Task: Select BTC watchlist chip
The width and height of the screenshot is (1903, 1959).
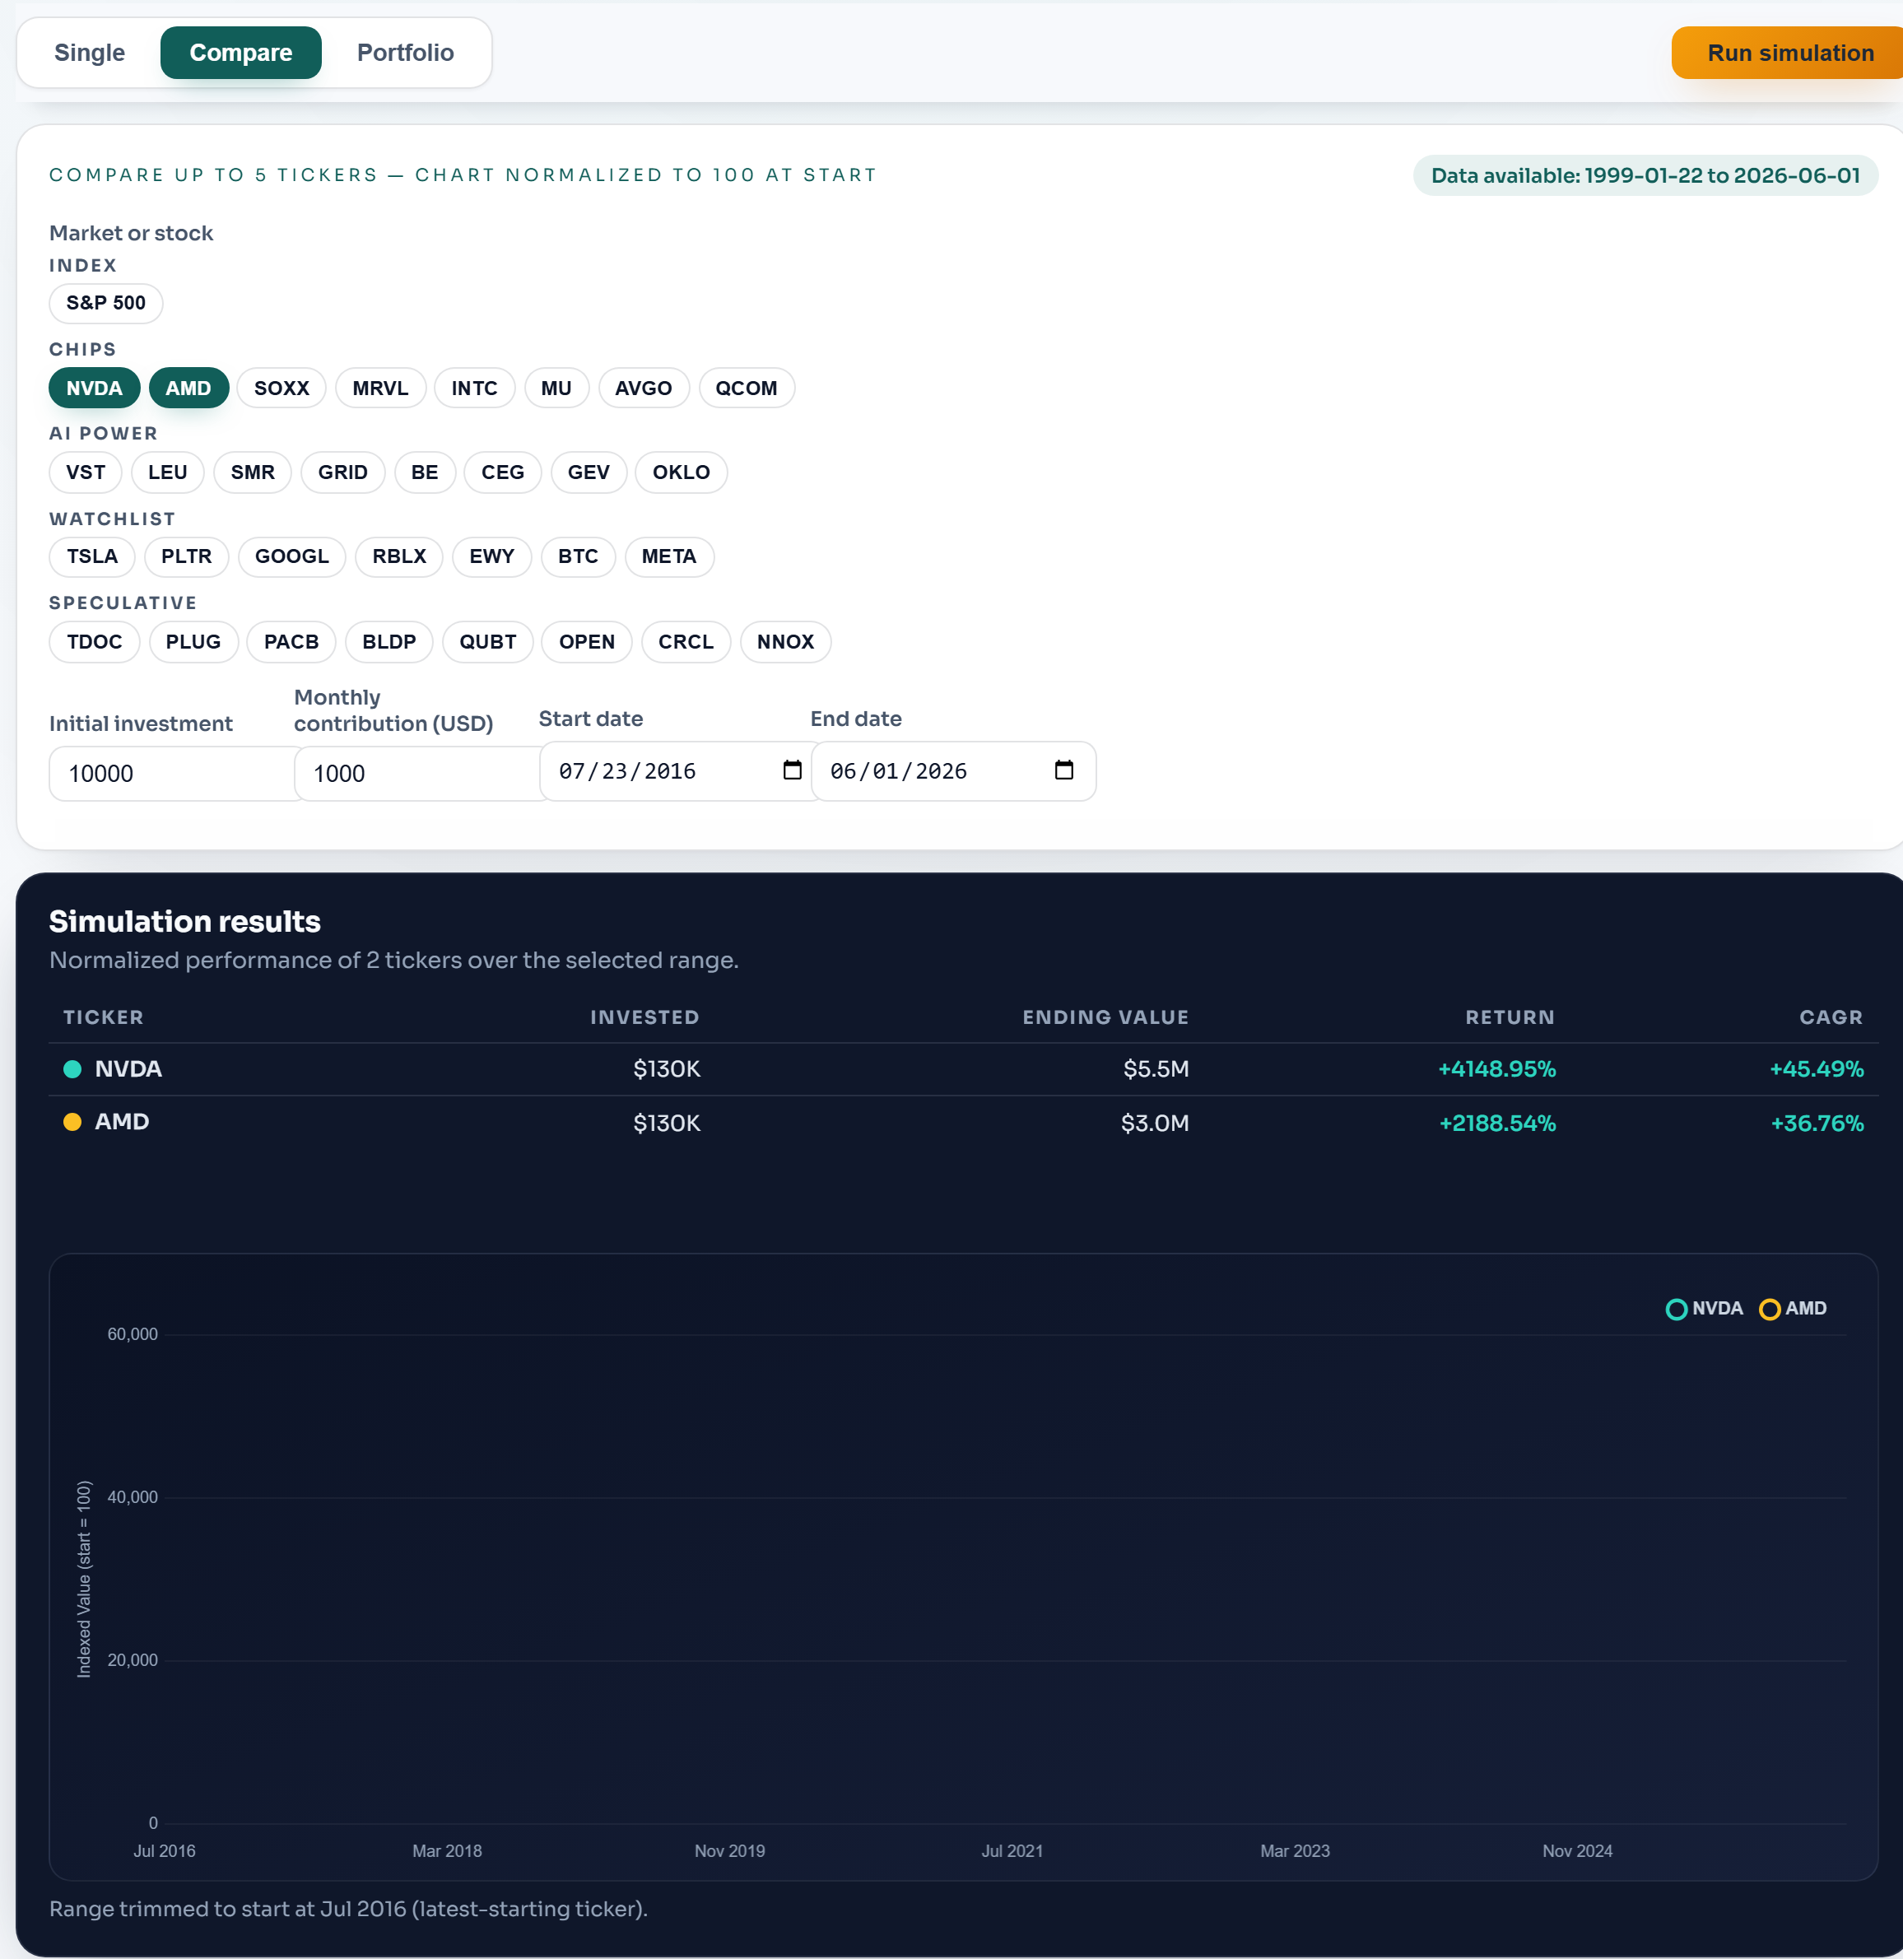Action: click(579, 556)
